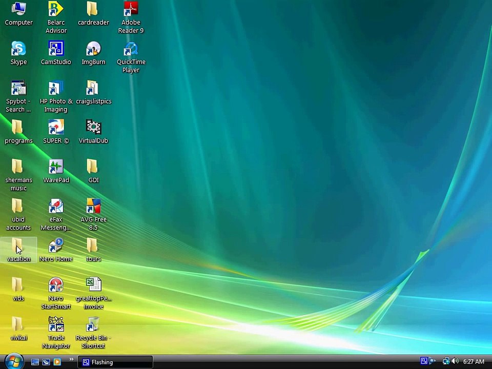The image size is (492, 369).
Task: Select the Belarc Advisor shortcut
Action: (x=56, y=17)
